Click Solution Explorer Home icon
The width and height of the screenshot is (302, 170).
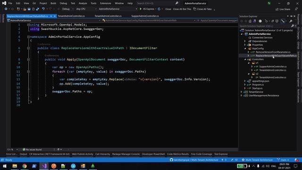(x=250, y=21)
